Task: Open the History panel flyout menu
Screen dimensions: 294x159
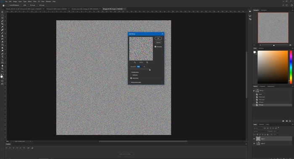Action: coord(292,86)
